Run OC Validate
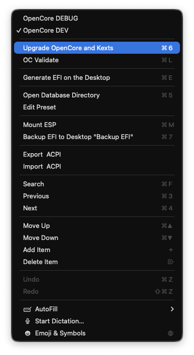The image size is (194, 355). (97, 60)
